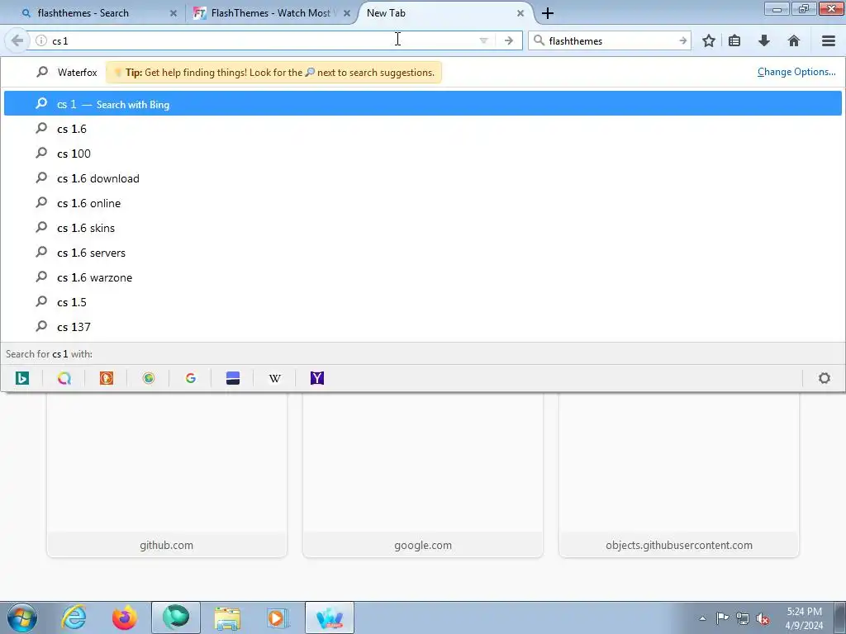Select the 'cs 1.6 download' suggestion
This screenshot has height=634, width=846.
pyautogui.click(x=423, y=178)
